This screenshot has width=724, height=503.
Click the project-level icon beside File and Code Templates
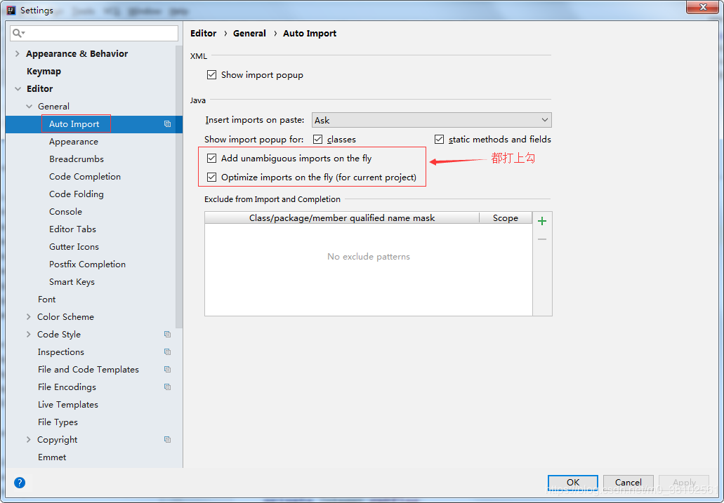(167, 369)
